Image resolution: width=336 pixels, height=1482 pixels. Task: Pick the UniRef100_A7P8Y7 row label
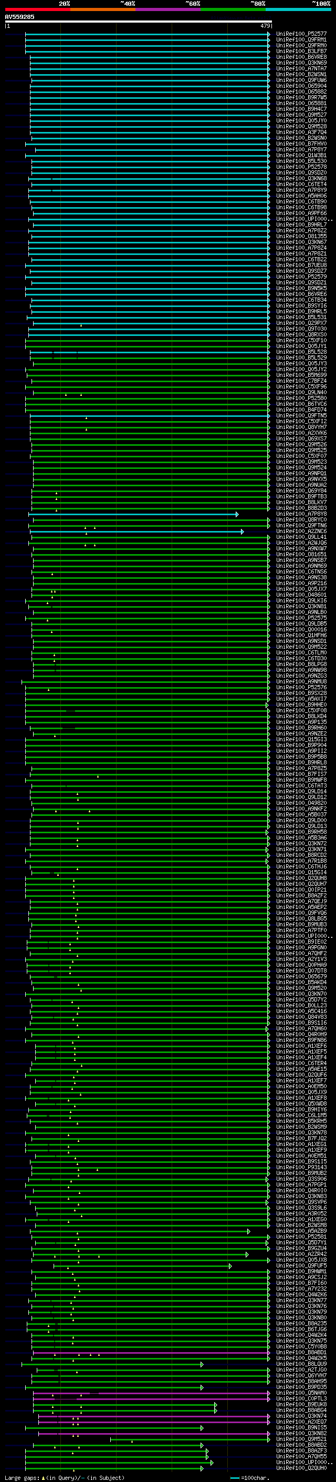(x=301, y=150)
